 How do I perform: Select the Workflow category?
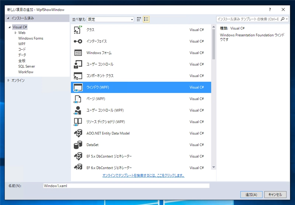pyautogui.click(x=26, y=72)
